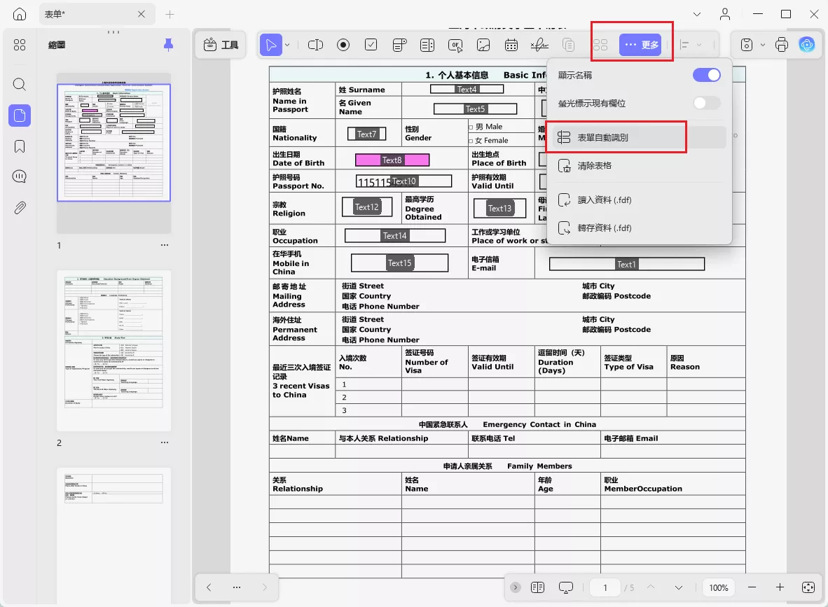Image resolution: width=828 pixels, height=607 pixels.
Task: Open the AI assistant icon
Action: [x=807, y=45]
